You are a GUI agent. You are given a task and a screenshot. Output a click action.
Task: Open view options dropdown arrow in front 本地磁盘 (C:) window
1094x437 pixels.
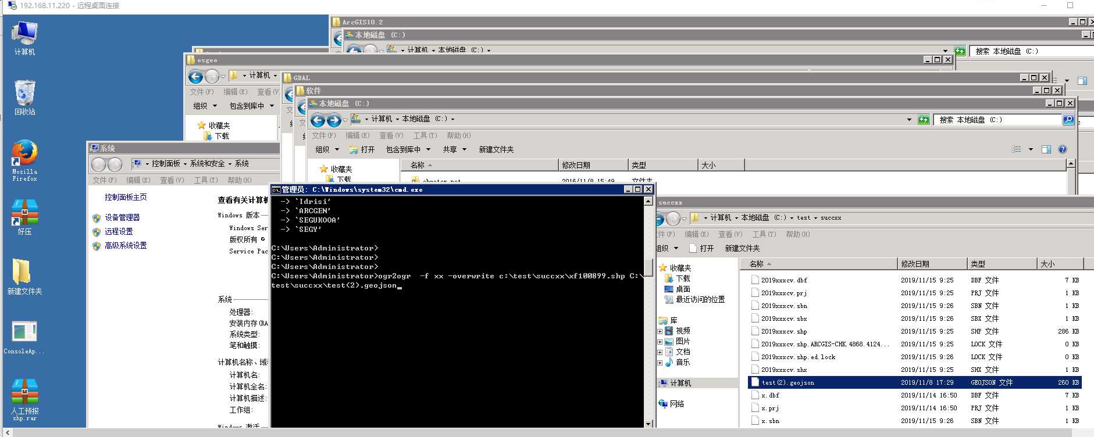tap(1031, 149)
